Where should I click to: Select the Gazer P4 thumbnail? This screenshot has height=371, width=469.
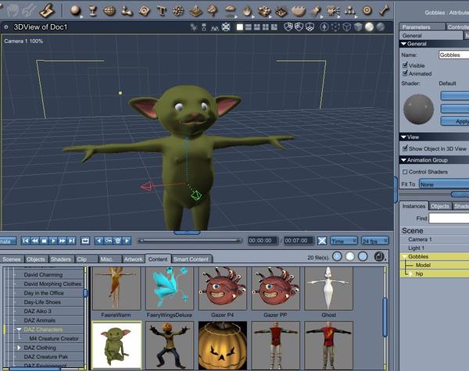click(x=222, y=288)
